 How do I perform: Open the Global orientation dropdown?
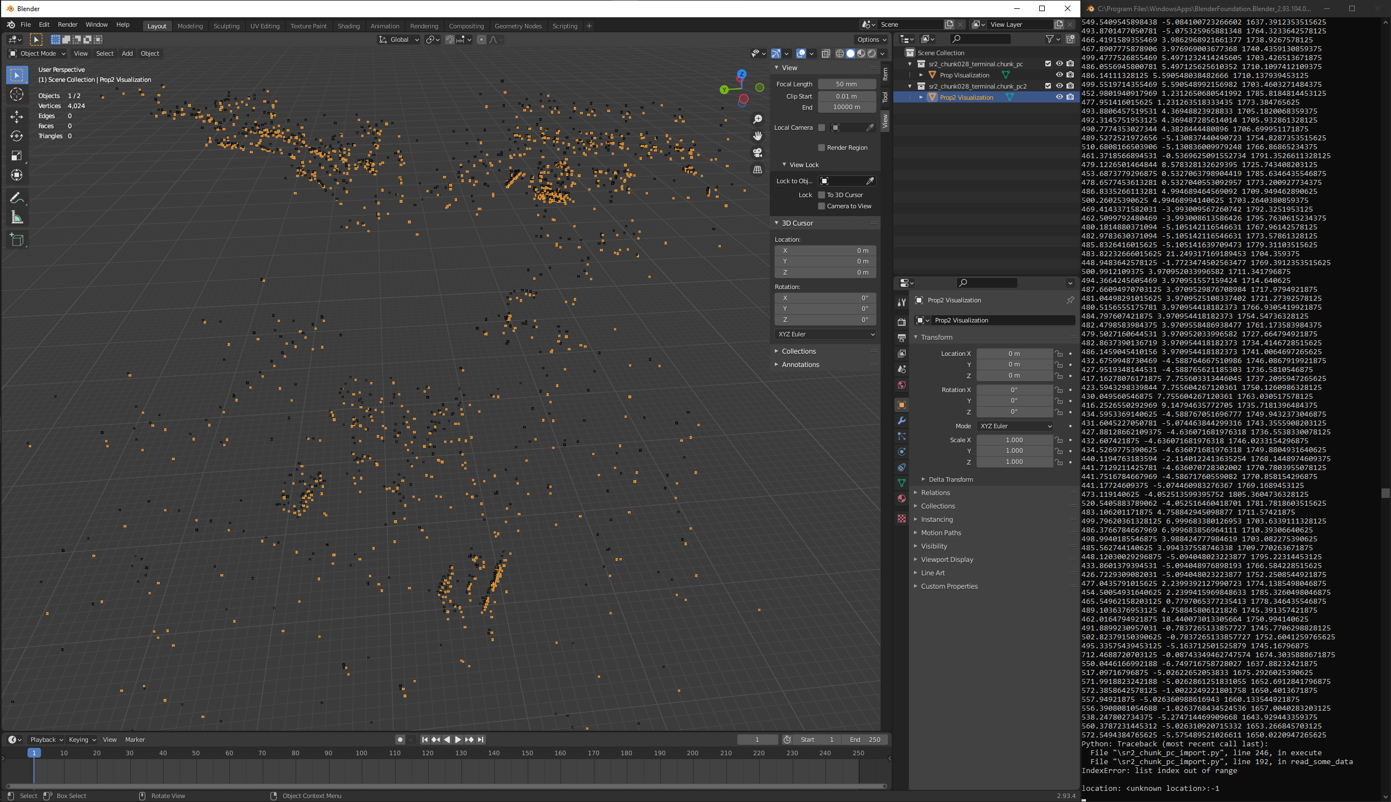(x=399, y=40)
